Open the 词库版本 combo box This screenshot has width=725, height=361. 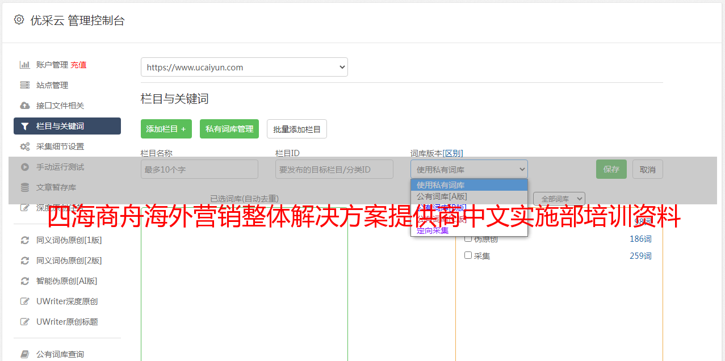coord(469,169)
